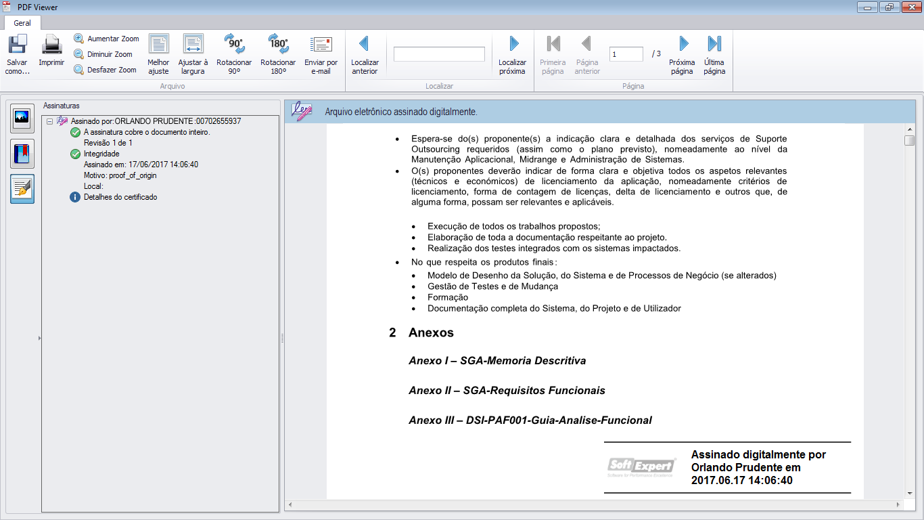Open the thumbnails side panel icon
Viewport: 924px width, 520px height.
(x=22, y=118)
